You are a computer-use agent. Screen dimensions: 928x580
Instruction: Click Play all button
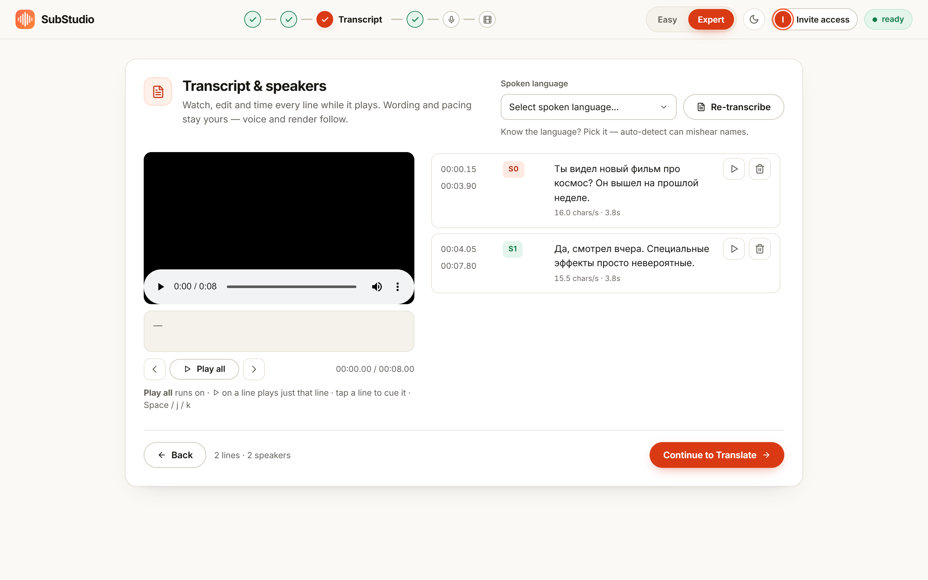click(x=204, y=369)
